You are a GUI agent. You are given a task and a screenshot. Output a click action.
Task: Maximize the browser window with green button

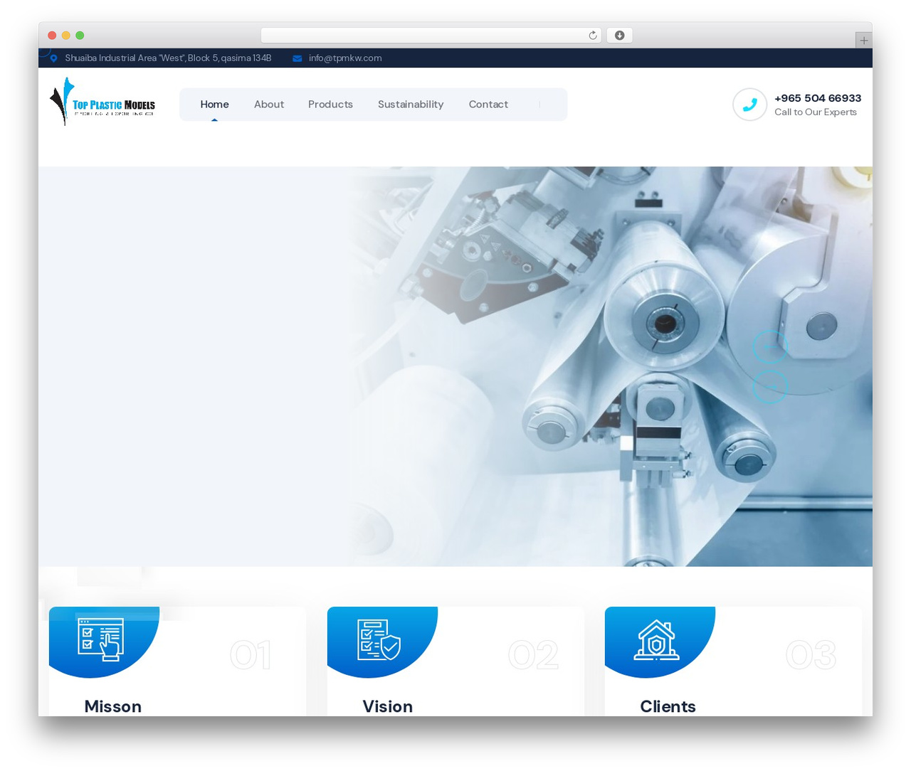pyautogui.click(x=80, y=36)
